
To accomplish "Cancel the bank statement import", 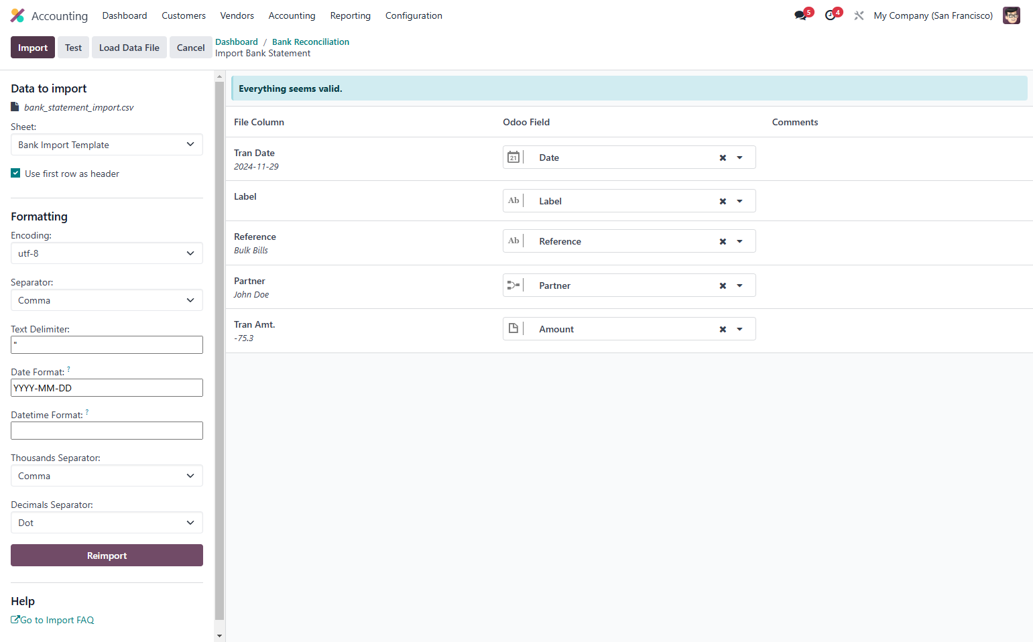I will 191,48.
